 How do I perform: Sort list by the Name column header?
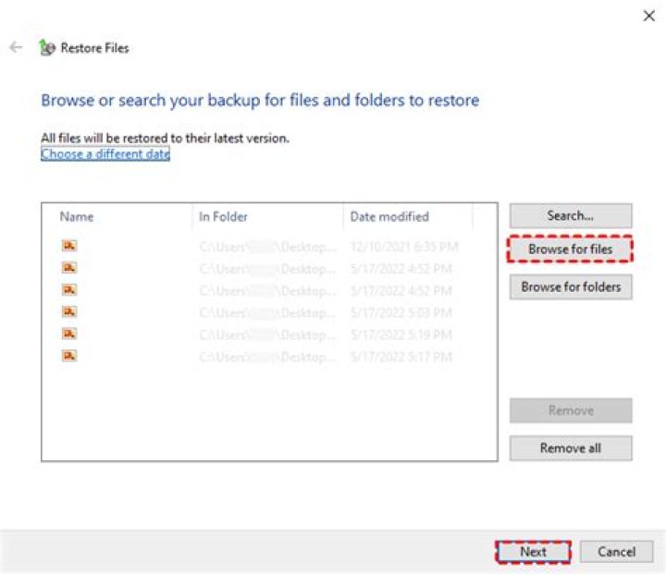click(77, 216)
